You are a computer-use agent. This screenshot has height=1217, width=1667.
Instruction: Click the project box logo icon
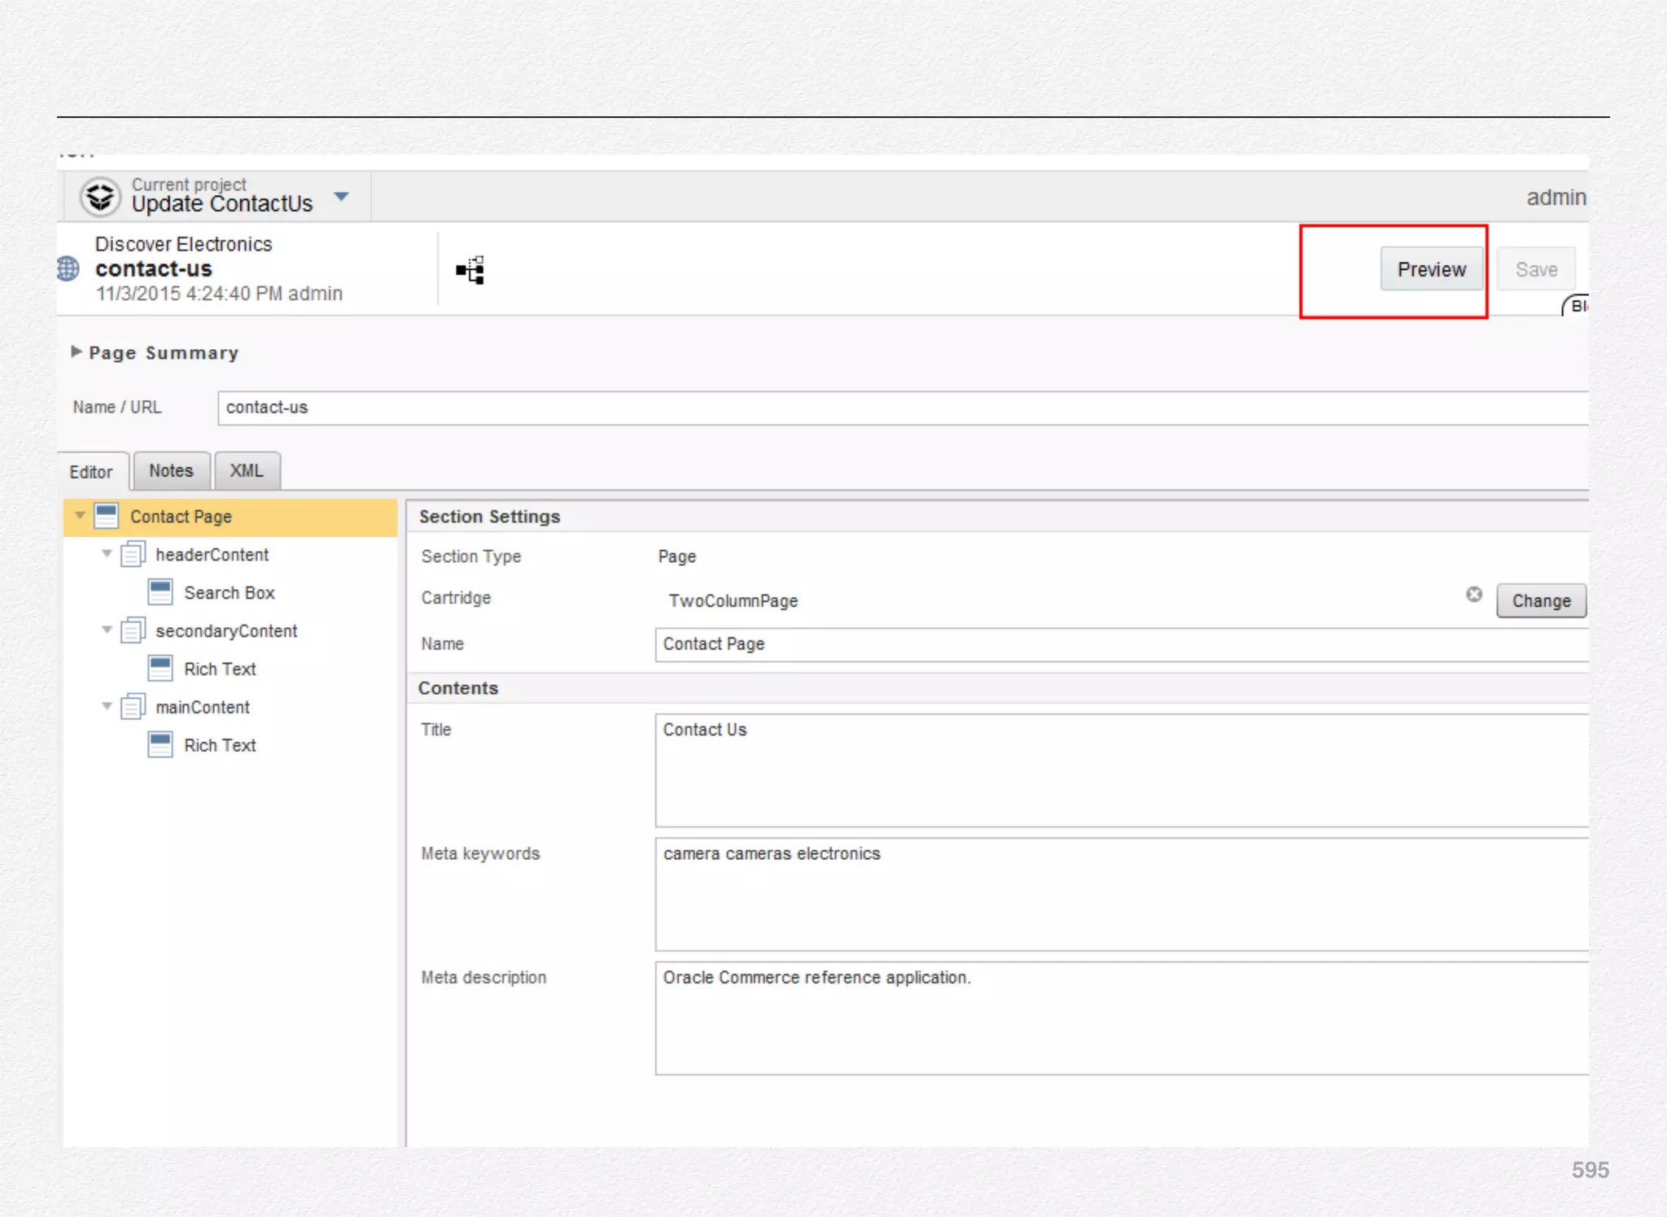pyautogui.click(x=100, y=197)
